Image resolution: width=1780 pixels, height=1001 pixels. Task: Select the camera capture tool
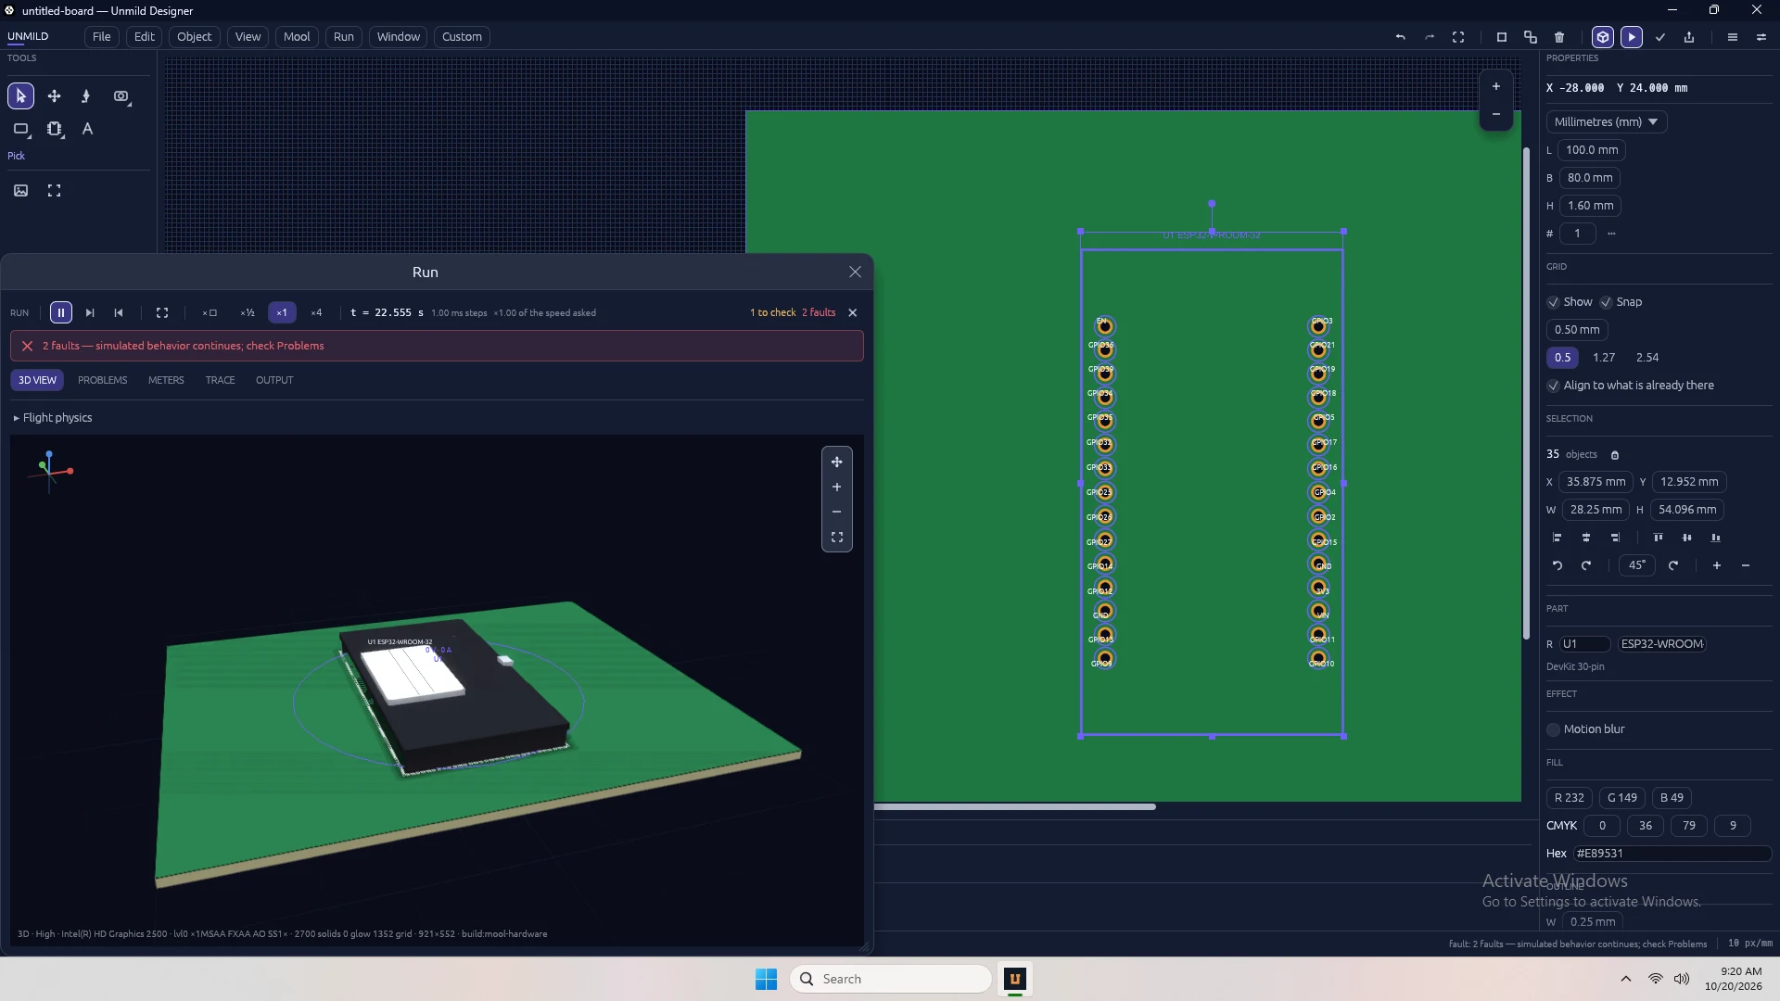[121, 96]
